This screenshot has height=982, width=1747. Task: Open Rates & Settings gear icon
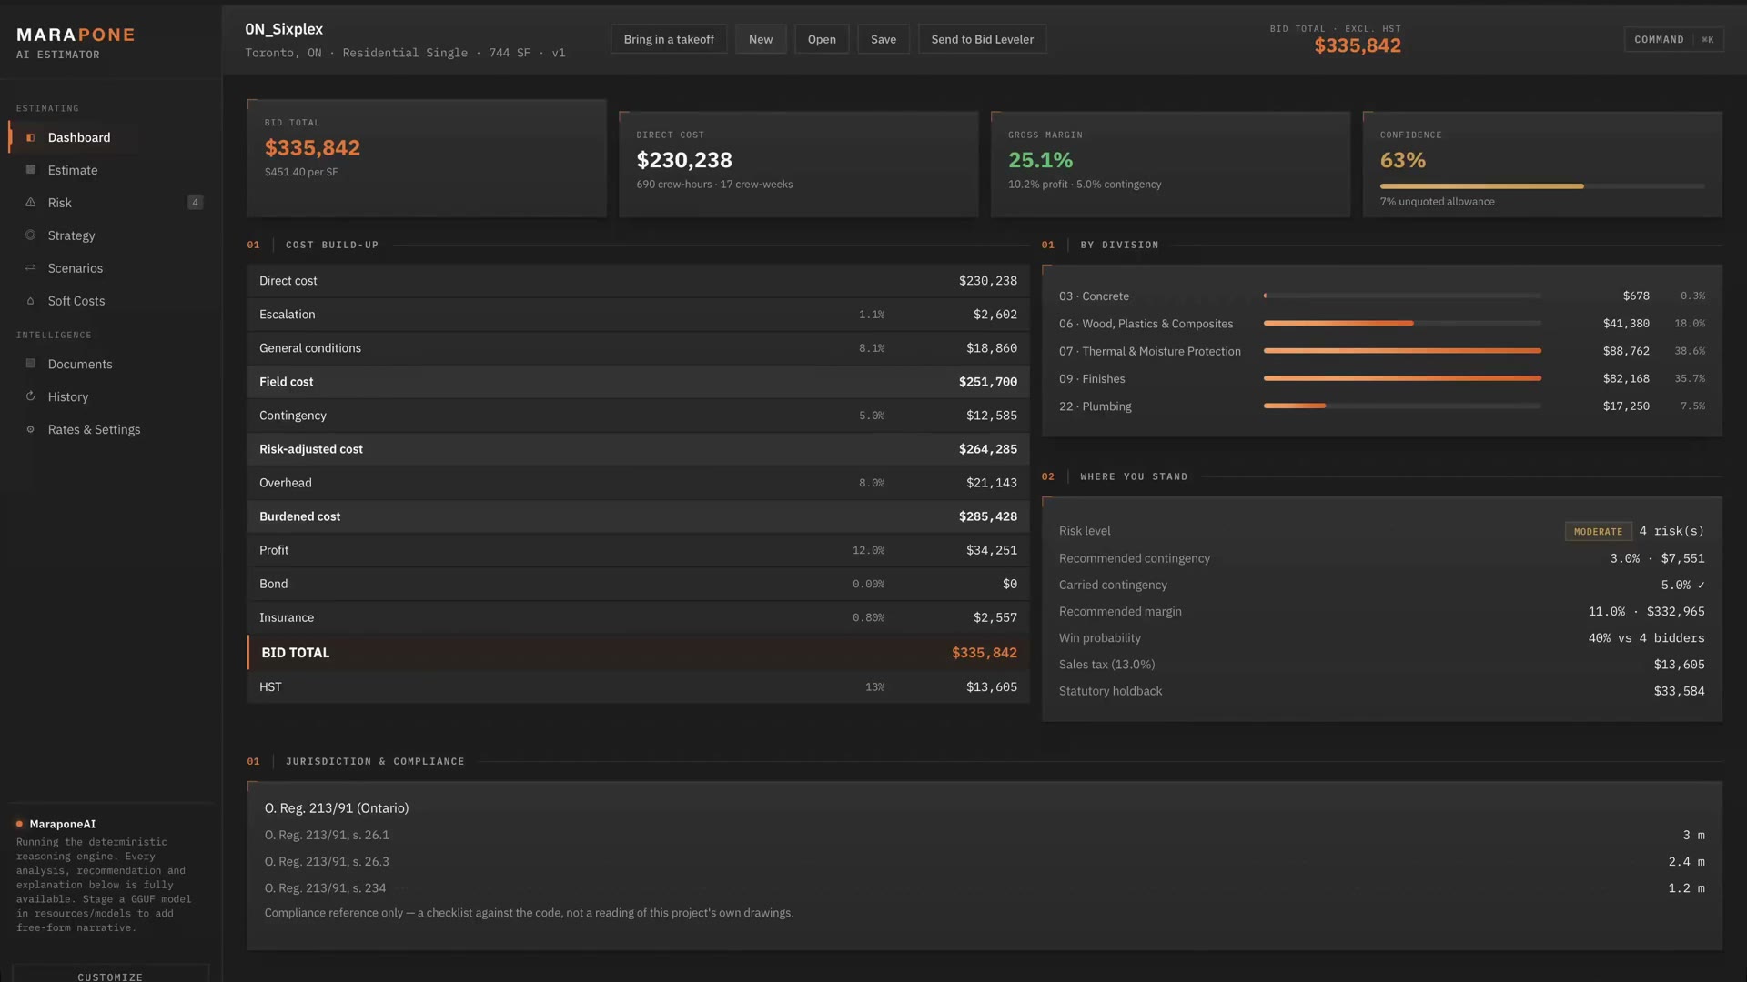click(x=30, y=429)
